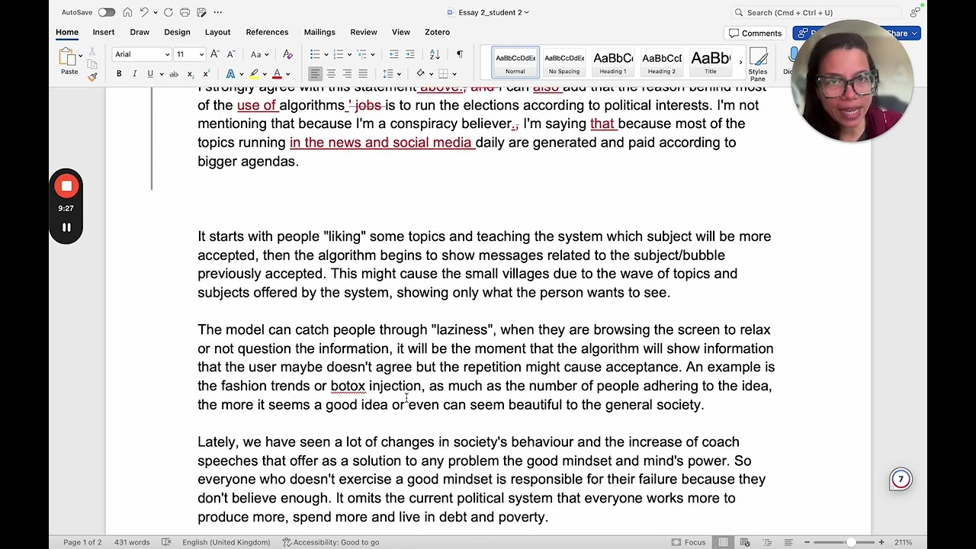Toggle Subscript formatting
Image resolution: width=976 pixels, height=549 pixels.
(190, 74)
